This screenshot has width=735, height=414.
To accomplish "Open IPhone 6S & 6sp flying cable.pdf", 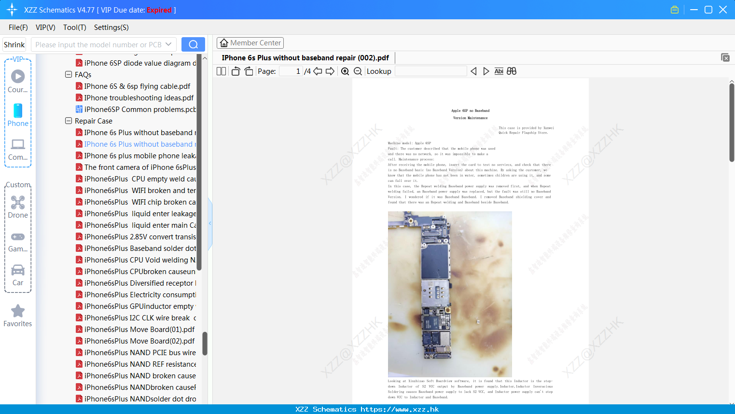I will tap(133, 86).
